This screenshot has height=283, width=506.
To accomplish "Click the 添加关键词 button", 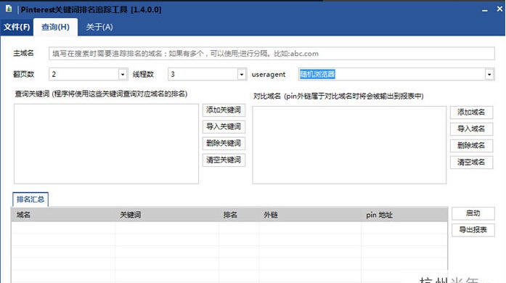I will pos(224,110).
